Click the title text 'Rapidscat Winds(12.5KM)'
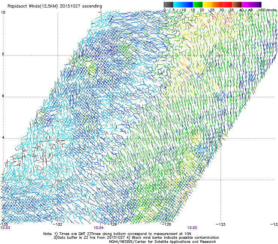 (x=33, y=6)
